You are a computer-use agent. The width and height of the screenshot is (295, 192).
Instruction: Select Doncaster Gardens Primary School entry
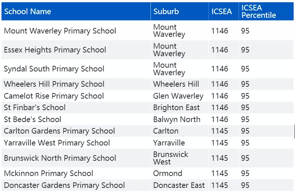[64, 185]
